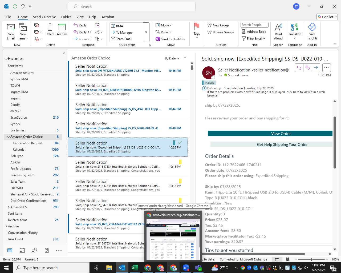Open the Rules dropdown

tap(164, 32)
